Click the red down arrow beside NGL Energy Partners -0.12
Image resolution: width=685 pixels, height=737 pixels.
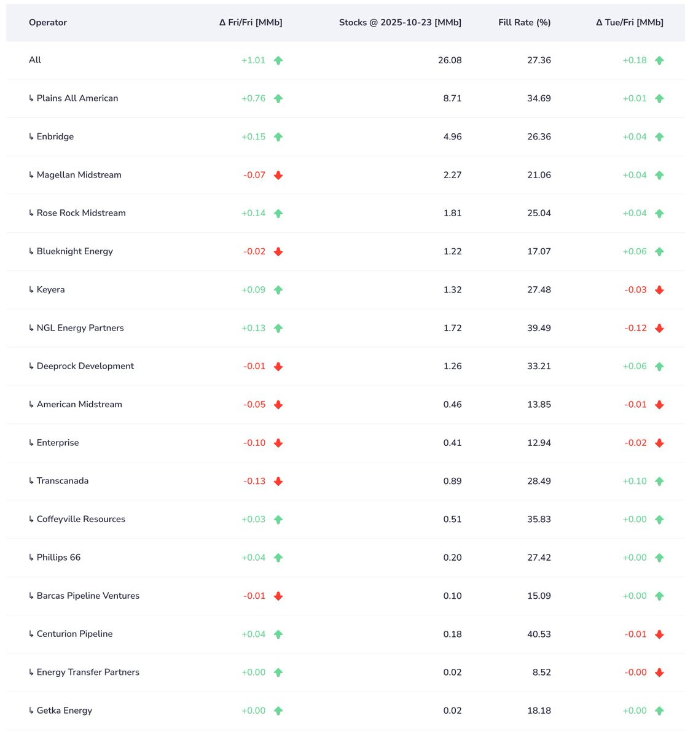pyautogui.click(x=659, y=328)
